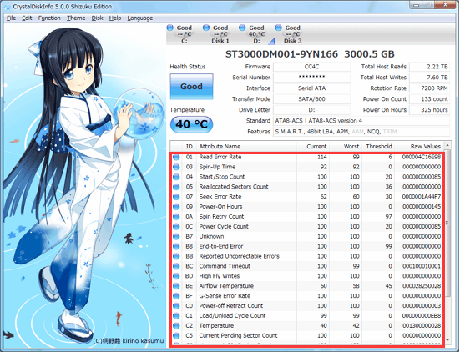Open the Function menu
The image size is (460, 352).
pyautogui.click(x=49, y=18)
